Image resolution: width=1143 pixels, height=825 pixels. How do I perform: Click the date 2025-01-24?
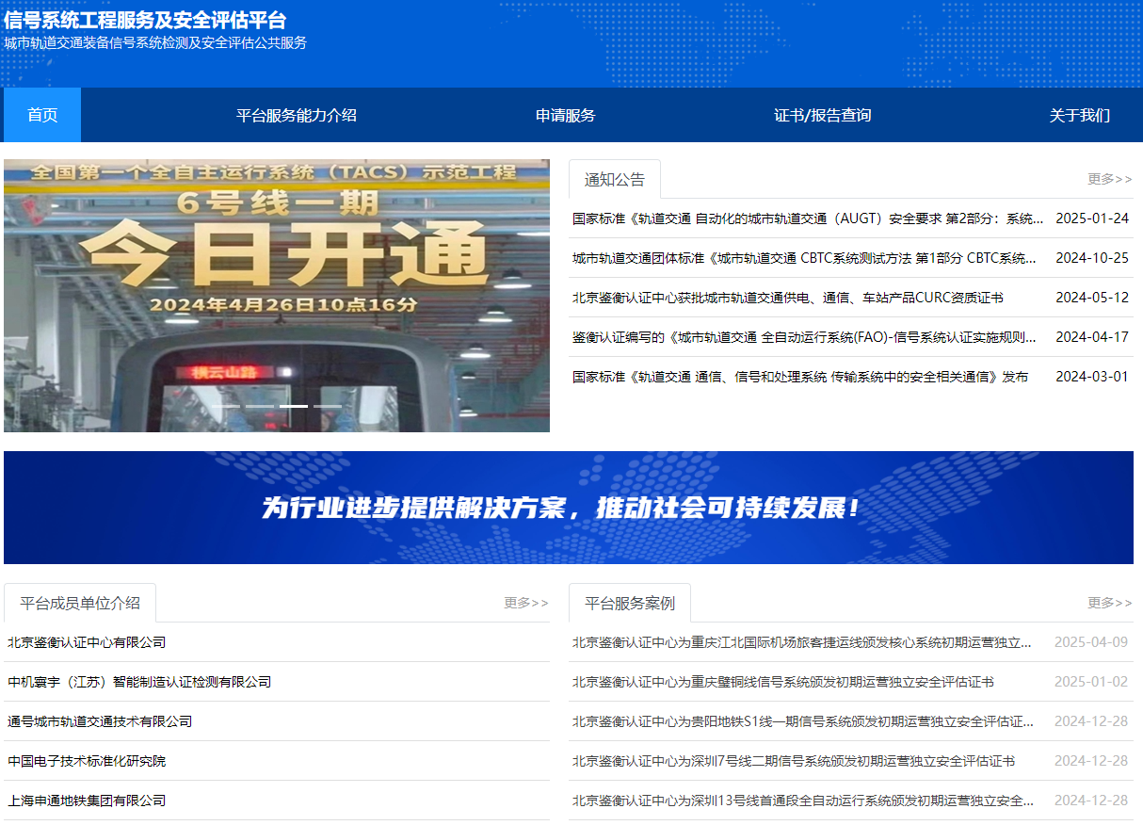click(x=1092, y=218)
